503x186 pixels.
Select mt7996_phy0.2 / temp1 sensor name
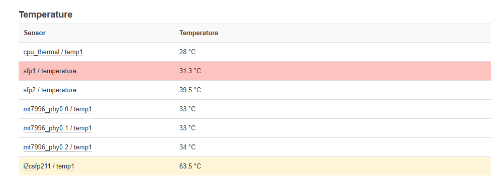pos(58,147)
